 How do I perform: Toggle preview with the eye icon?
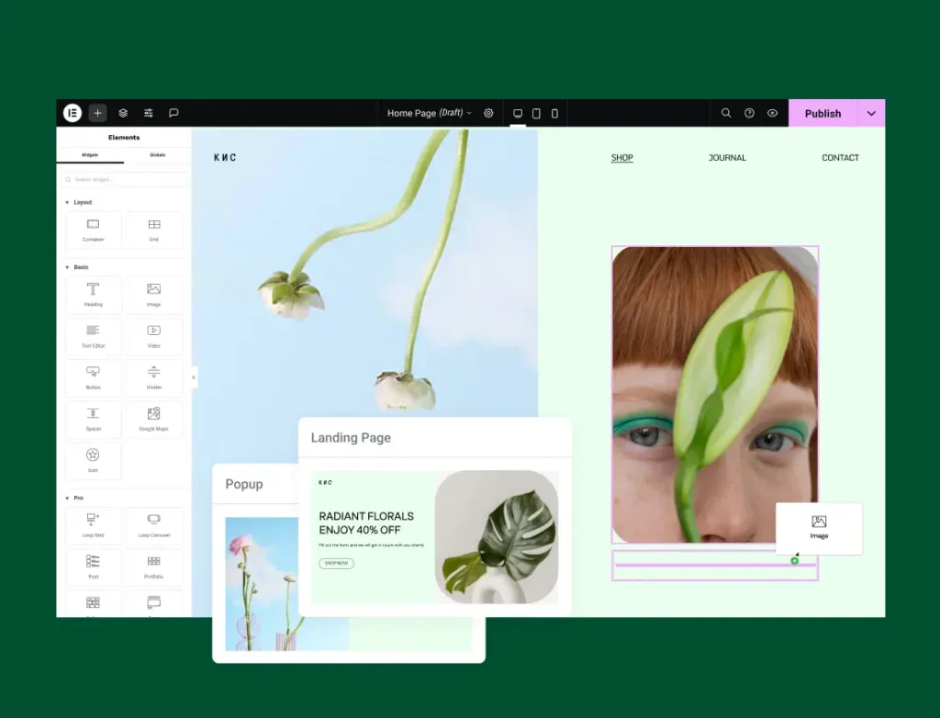[x=772, y=113]
